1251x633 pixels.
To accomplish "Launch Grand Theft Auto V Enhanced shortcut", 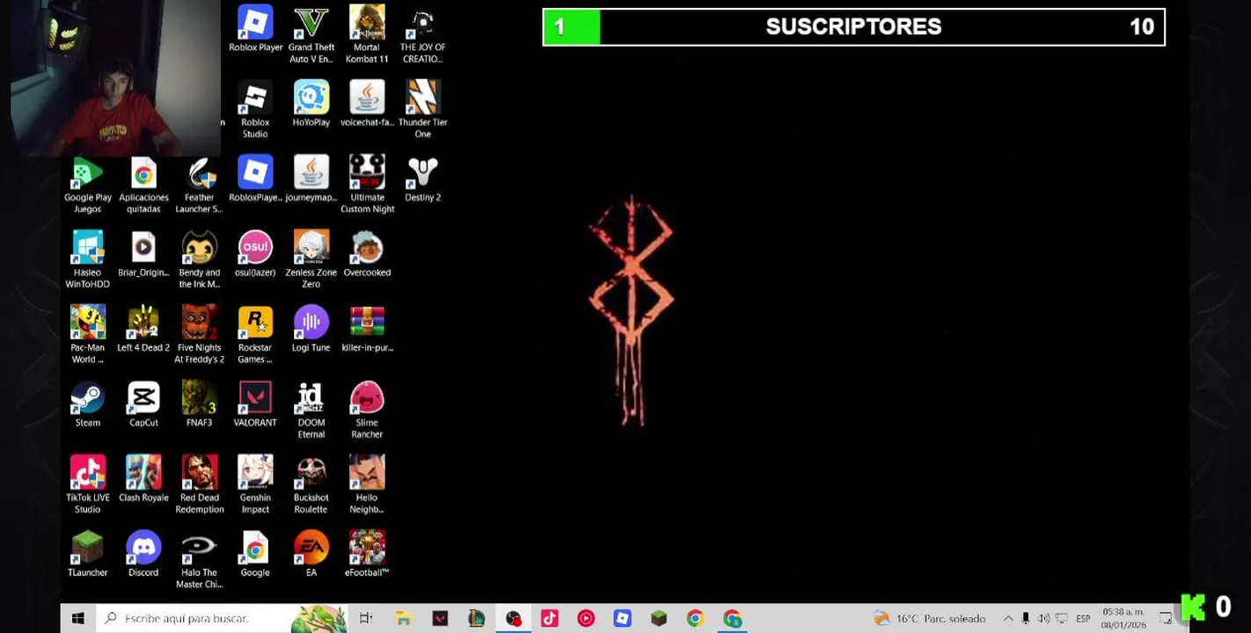I will coord(311,35).
